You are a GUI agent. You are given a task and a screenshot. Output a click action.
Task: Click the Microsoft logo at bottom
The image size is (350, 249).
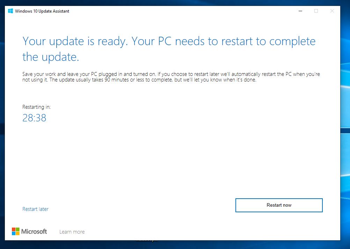tap(29, 232)
